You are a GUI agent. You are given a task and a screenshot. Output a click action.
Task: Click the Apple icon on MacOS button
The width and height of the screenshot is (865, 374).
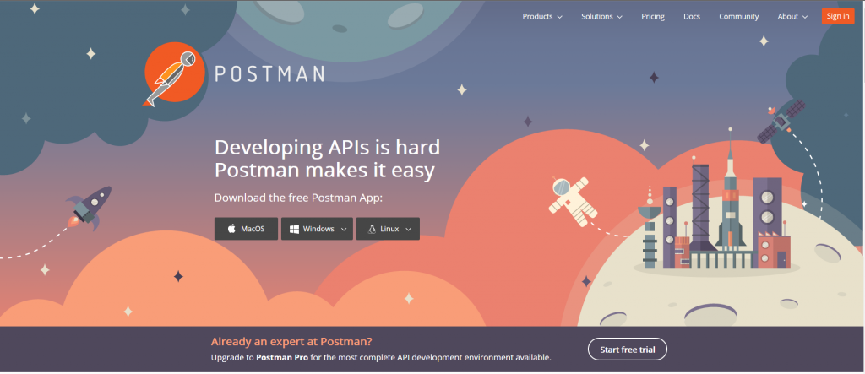pyautogui.click(x=231, y=229)
